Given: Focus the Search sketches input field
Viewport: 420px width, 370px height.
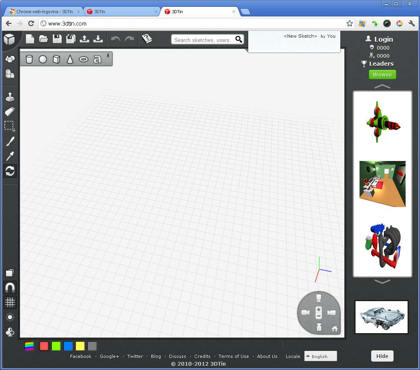Looking at the screenshot, I should point(203,40).
